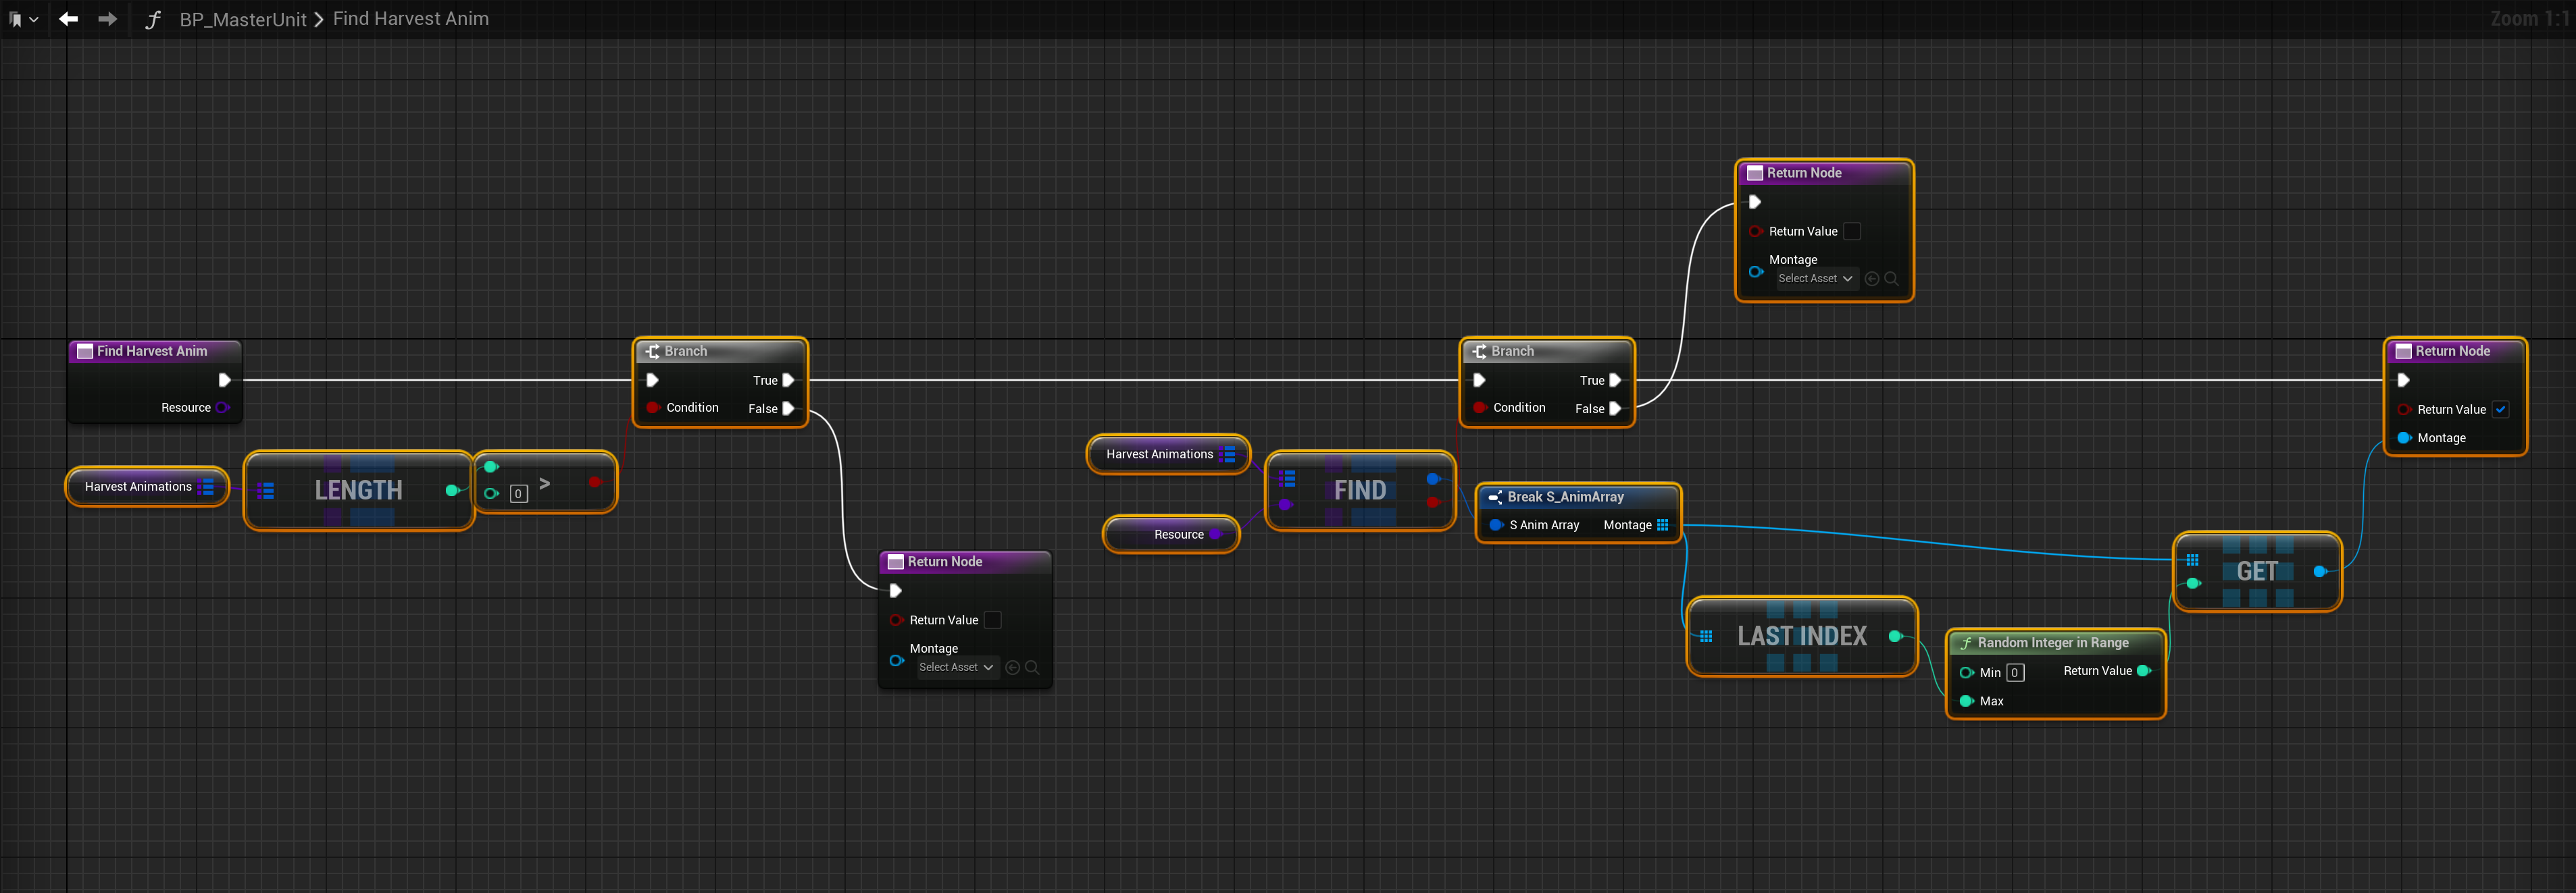This screenshot has width=2576, height=893.
Task: Open Montage Select Asset dropdown on upper Return Node
Action: click(x=1816, y=279)
